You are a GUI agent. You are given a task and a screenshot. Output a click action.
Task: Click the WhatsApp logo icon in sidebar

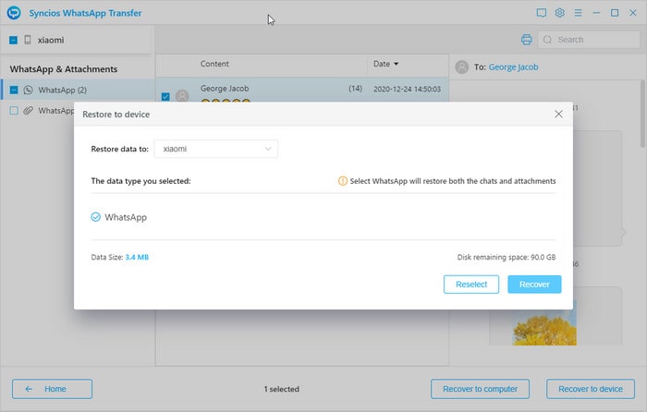tap(28, 90)
